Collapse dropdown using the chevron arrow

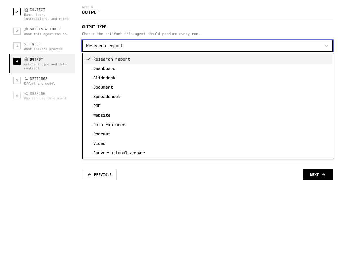(326, 46)
